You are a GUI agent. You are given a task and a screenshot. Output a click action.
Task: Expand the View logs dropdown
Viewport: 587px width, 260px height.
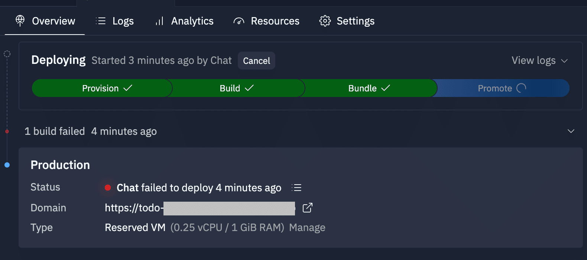(x=534, y=61)
